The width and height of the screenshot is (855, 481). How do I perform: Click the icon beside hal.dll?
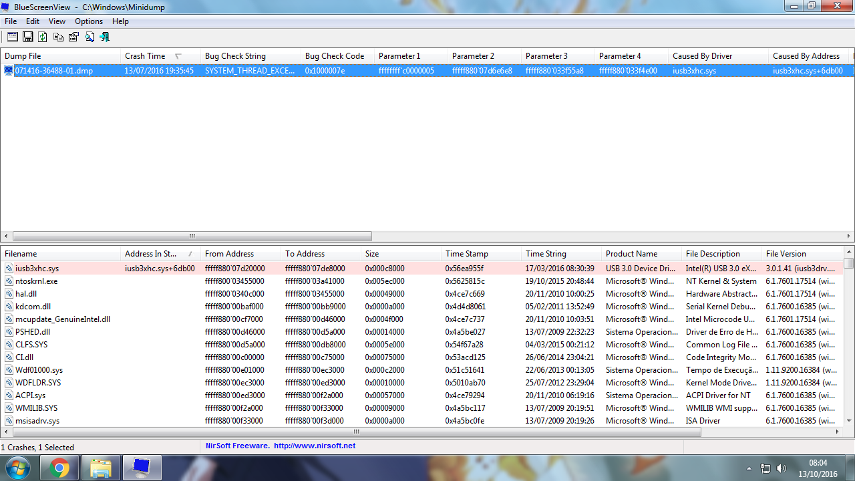9,294
